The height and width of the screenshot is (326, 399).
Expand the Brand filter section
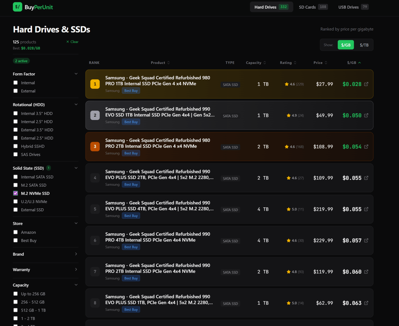(76, 254)
